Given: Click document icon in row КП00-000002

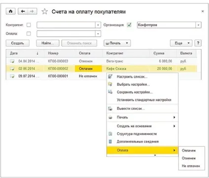Looking at the screenshot, I should click(12, 68).
